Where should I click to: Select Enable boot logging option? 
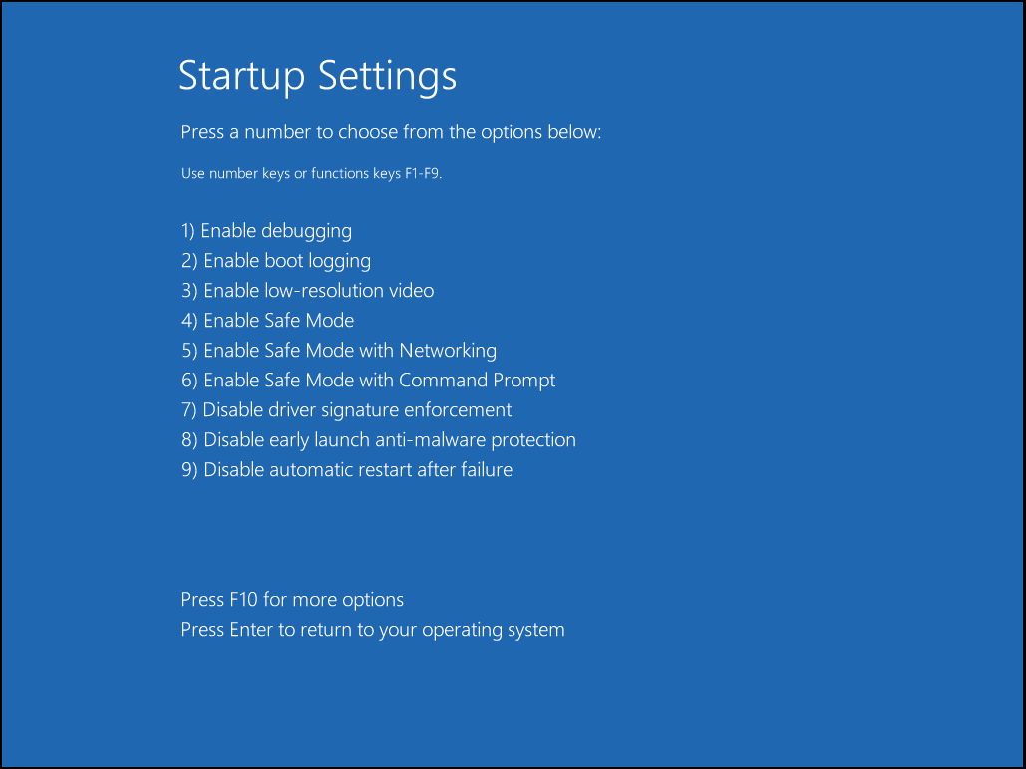275,260
